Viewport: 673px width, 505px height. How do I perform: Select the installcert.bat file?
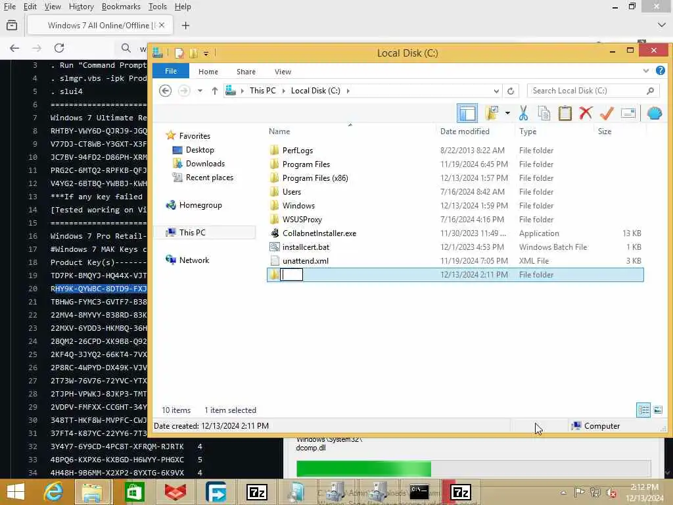point(306,247)
